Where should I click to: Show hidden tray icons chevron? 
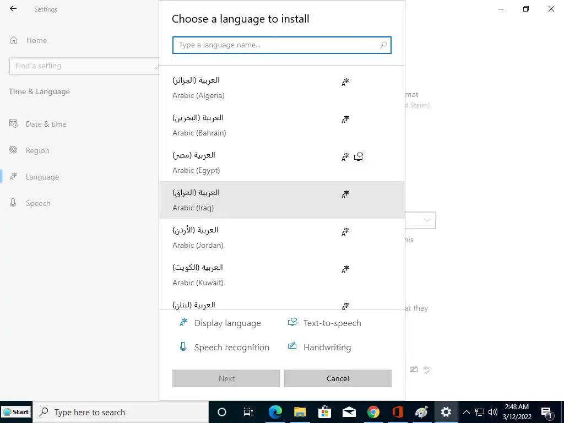pyautogui.click(x=466, y=412)
